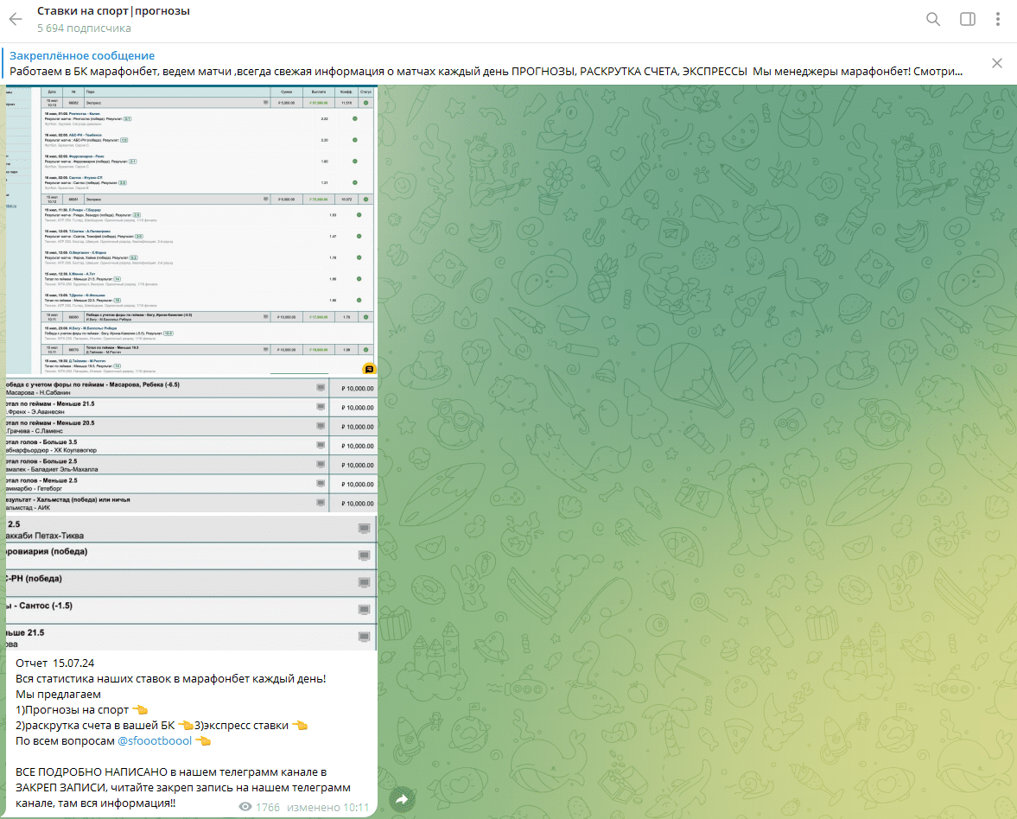Go back using the header arrow

(x=16, y=19)
